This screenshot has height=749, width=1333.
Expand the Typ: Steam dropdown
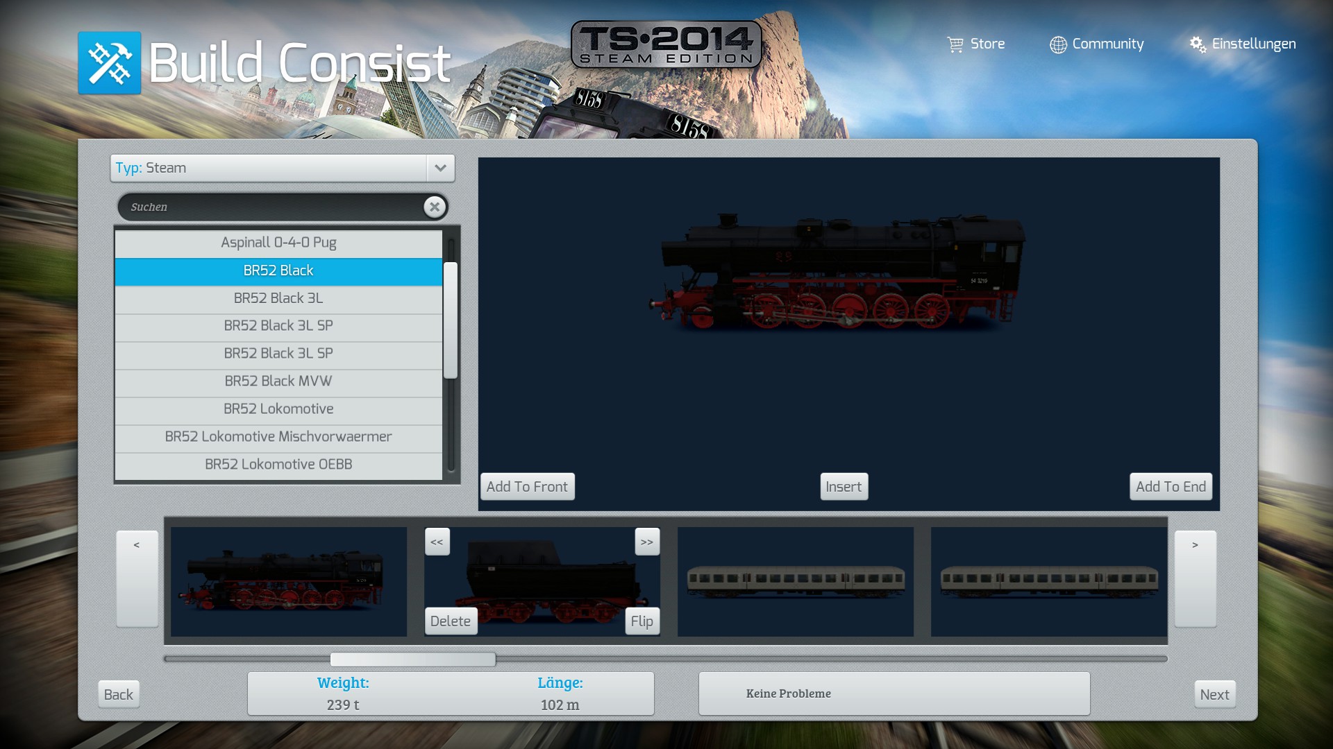pyautogui.click(x=440, y=168)
